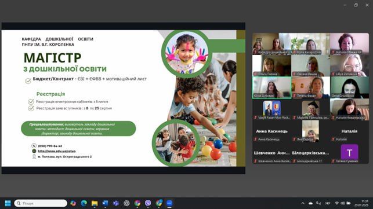
Task: Open OneDrive cloud tray icon
Action: pyautogui.click(x=310, y=203)
